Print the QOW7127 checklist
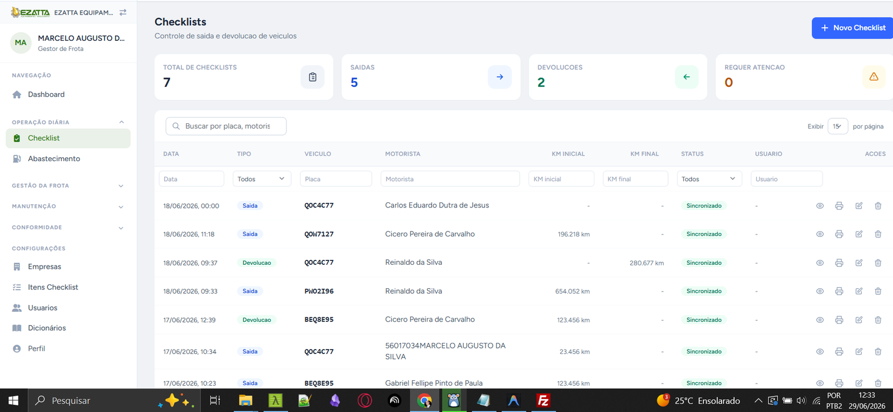893x412 pixels. point(839,234)
